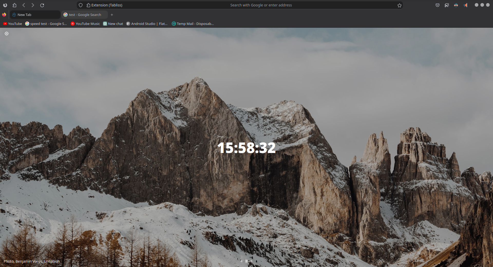493x267 pixels.
Task: Click the Photo link in credit
Action: click(8, 261)
